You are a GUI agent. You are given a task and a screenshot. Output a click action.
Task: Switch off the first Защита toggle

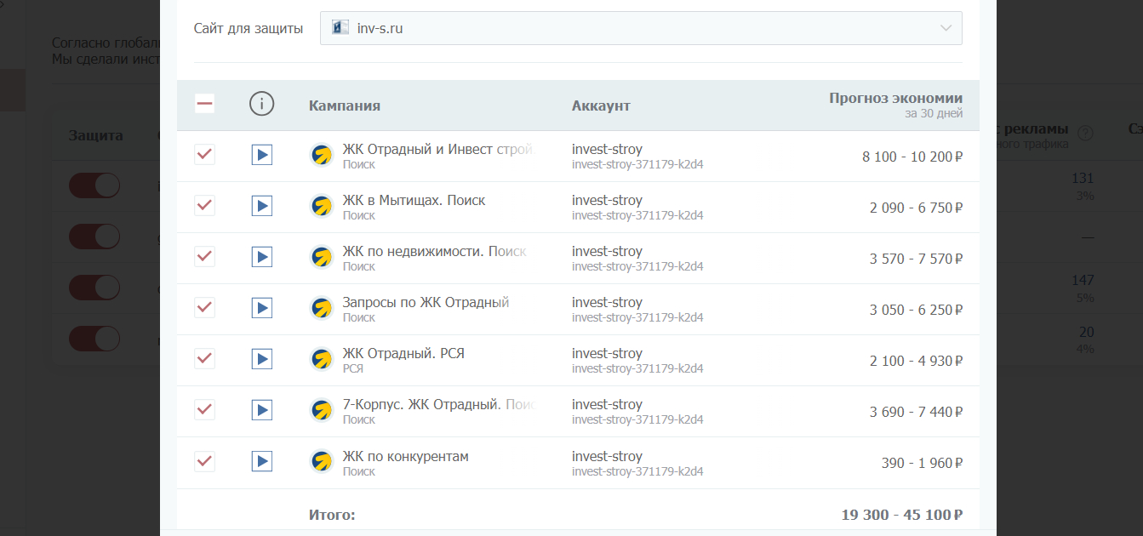(x=94, y=185)
